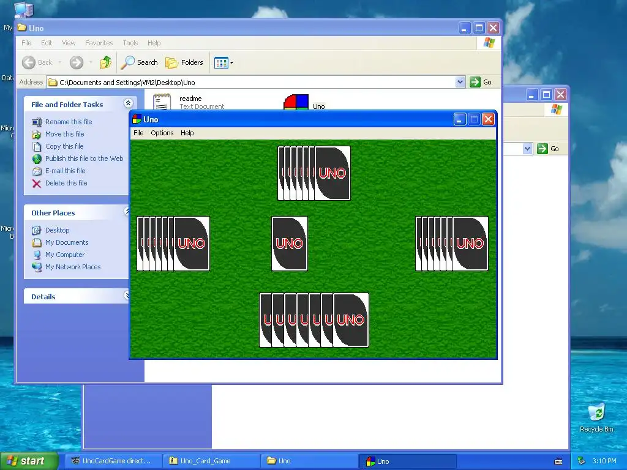Click the right opponent's front card
This screenshot has height=470, width=627.
point(470,244)
